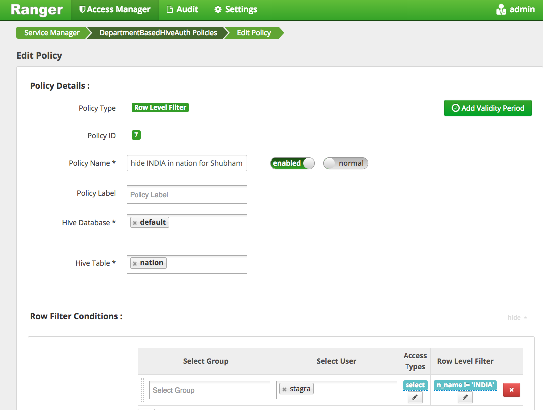Open the Settings menu
The height and width of the screenshot is (410, 543).
pyautogui.click(x=236, y=9)
